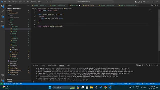The image size is (160, 90).
Task: Click Spaces: 4 indentation setting
Action: tap(119, 84)
